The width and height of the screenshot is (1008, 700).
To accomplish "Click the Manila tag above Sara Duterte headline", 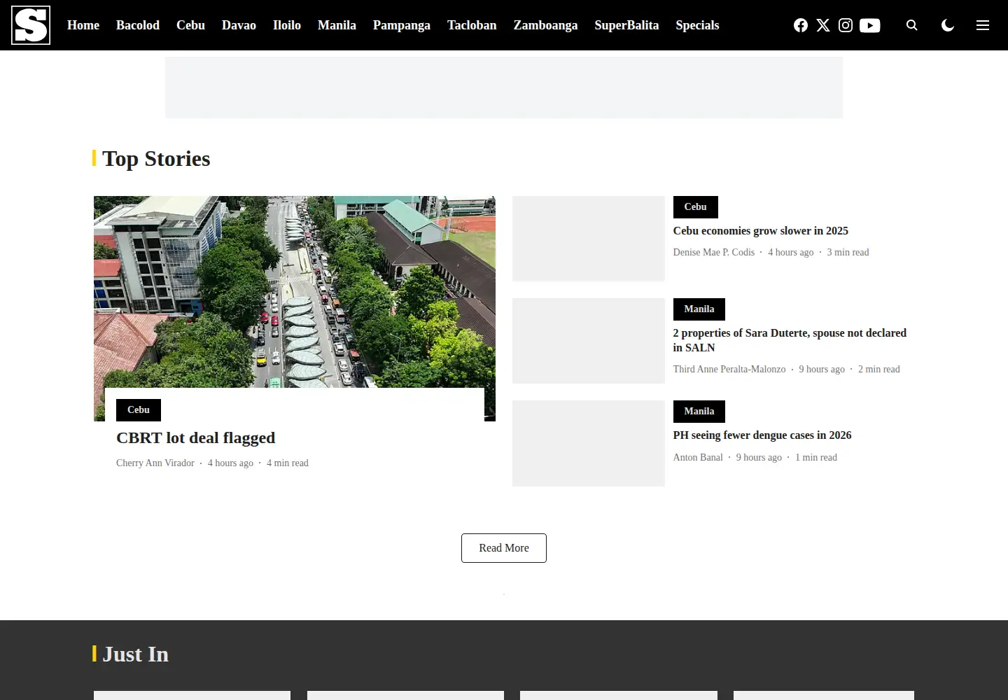I will pyautogui.click(x=699, y=309).
